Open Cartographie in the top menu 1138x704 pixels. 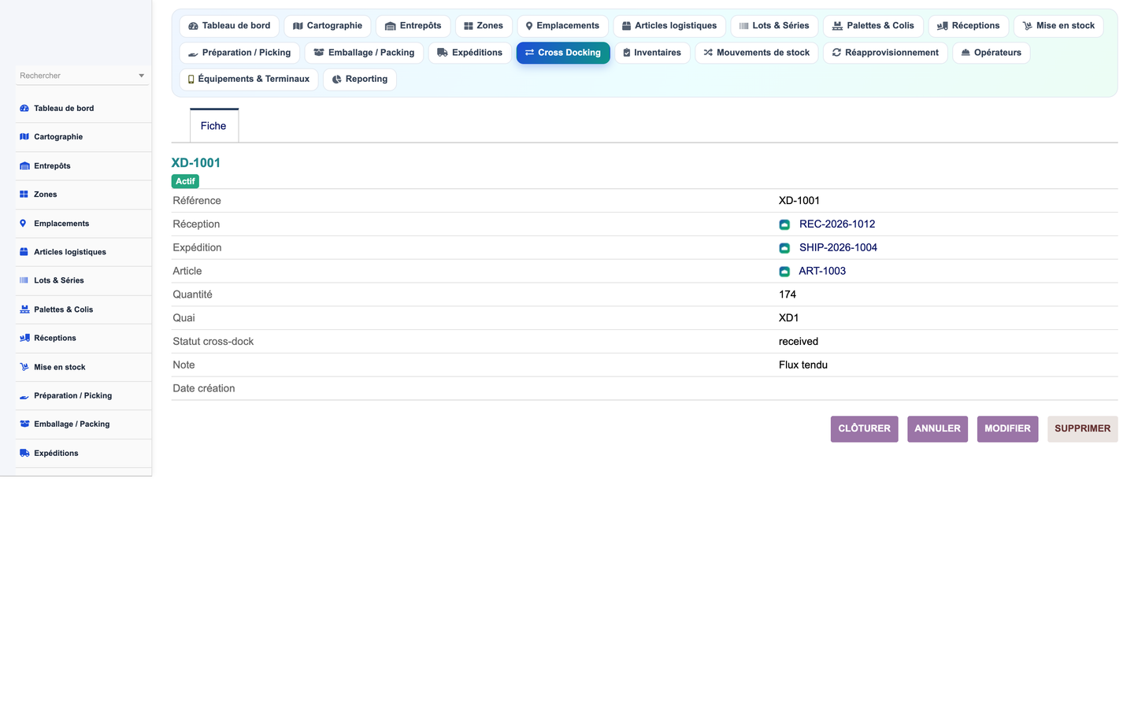pyautogui.click(x=328, y=26)
